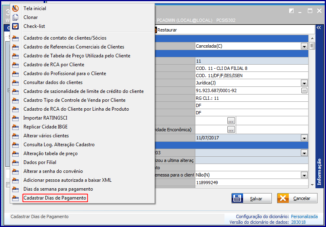This screenshot has height=227, width=326.
Task: Click the COD. 11/DF/F/IES/ISEN field
Action: point(252,76)
